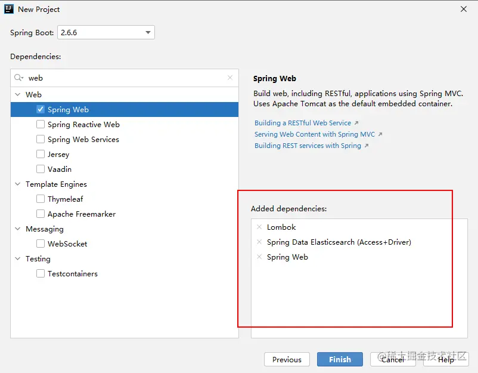Select the Jersey row label
This screenshot has height=373, width=478.
coord(58,154)
